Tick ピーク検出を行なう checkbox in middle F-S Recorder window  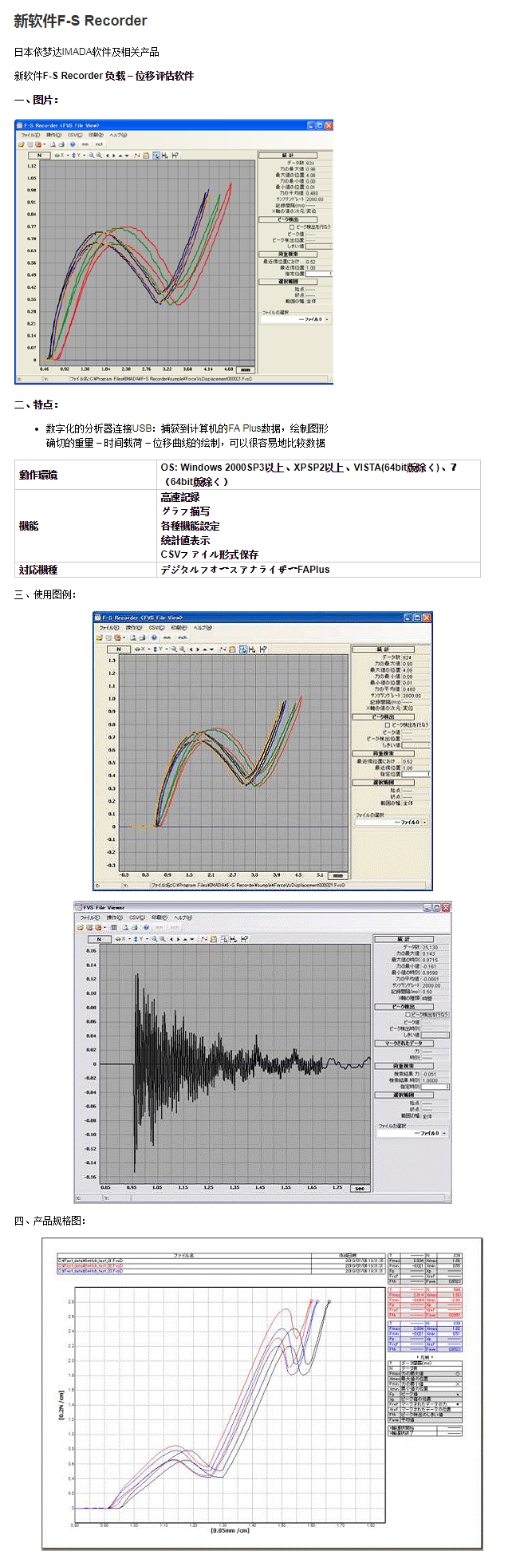(388, 724)
